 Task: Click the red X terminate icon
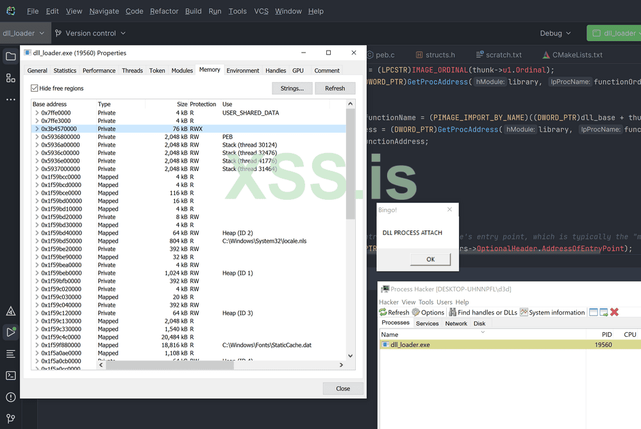614,312
